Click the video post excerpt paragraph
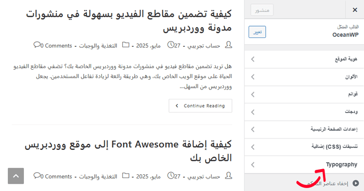364x191 pixels. 123,77
